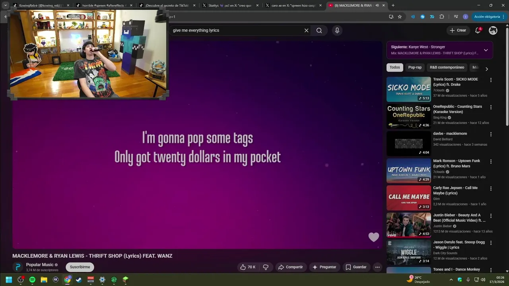Bookmark this page with the star icon
The image size is (509, 286).
point(400,17)
